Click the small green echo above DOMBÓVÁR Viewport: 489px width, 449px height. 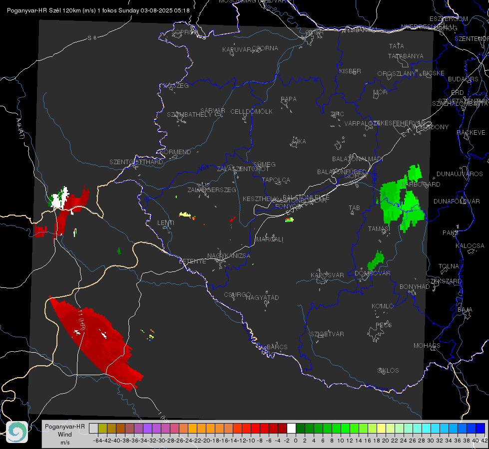[376, 260]
